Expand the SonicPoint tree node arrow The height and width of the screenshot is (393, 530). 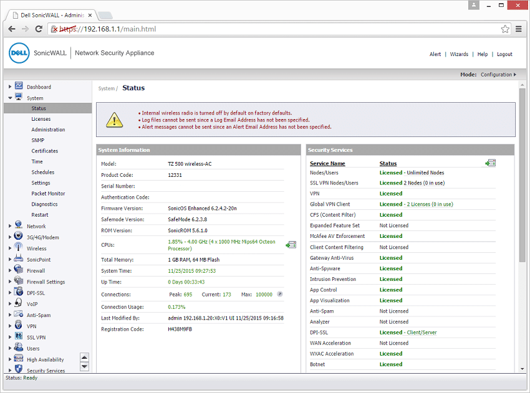pos(10,260)
